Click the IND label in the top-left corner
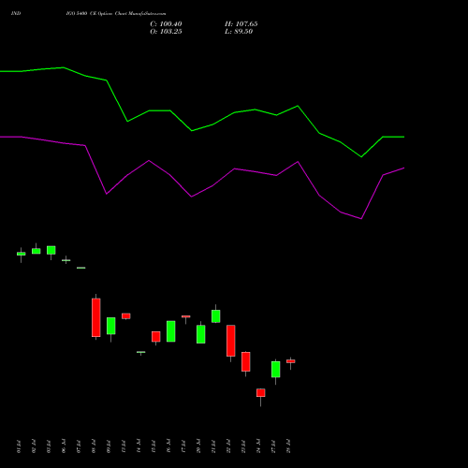468x468 pixels. click(16, 14)
